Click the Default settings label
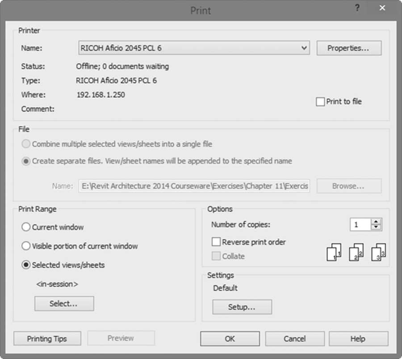Image resolution: width=402 pixels, height=359 pixels. click(226, 288)
